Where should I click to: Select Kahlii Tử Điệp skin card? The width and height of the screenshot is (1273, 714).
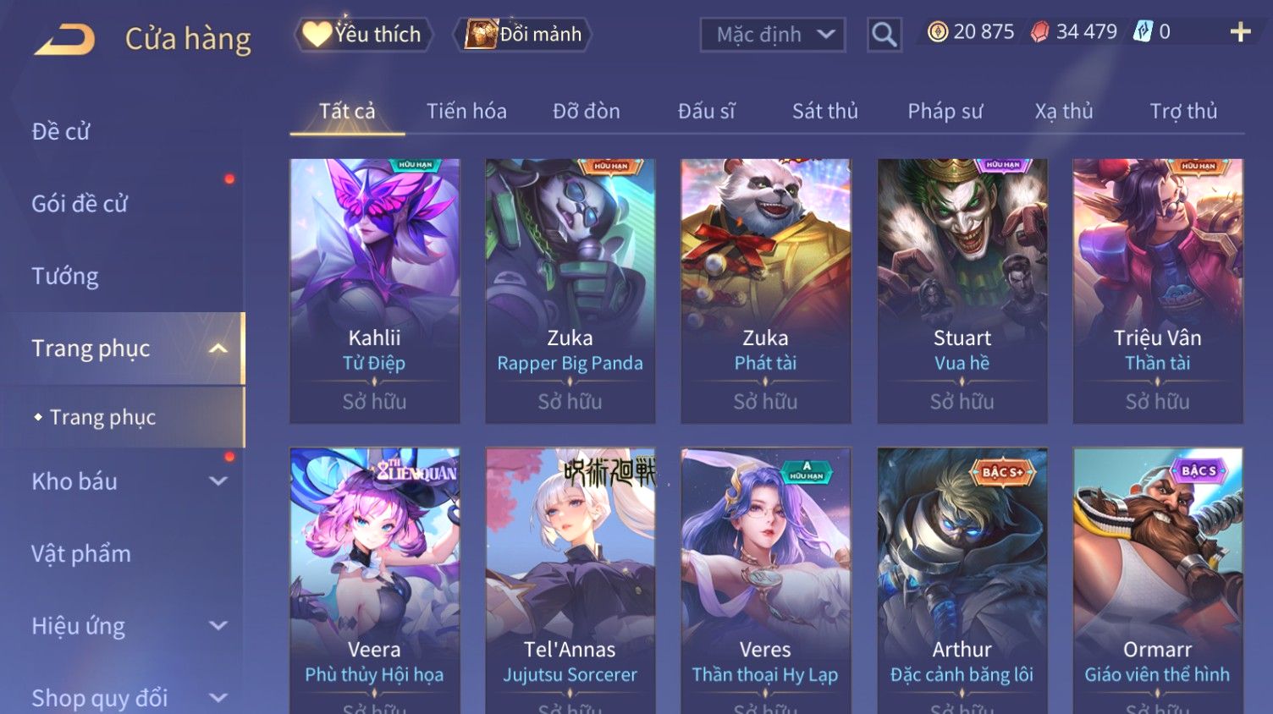(x=375, y=291)
